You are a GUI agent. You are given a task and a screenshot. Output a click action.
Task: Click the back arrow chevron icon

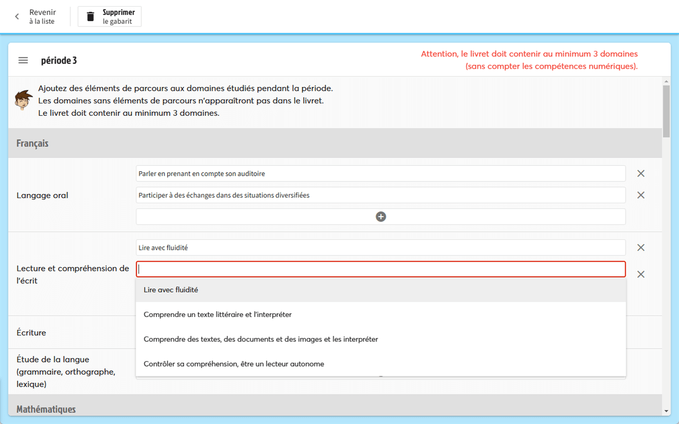[17, 17]
